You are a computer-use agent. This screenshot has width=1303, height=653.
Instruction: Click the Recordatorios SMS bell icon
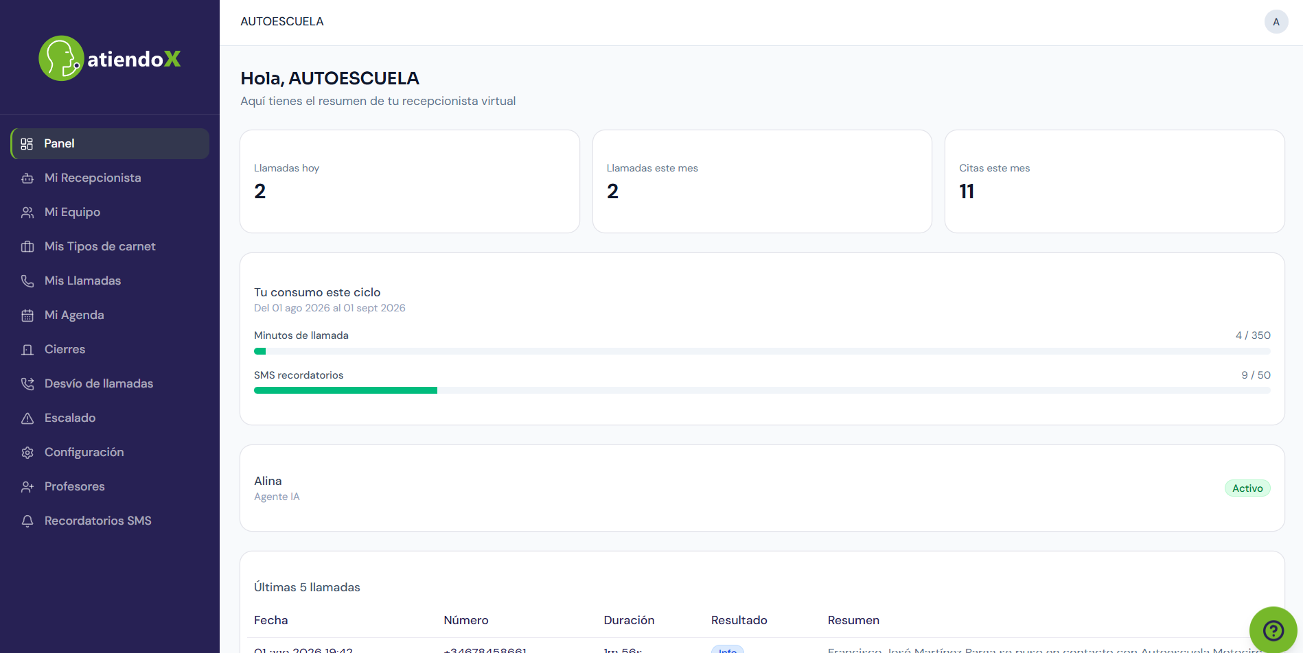click(x=27, y=521)
